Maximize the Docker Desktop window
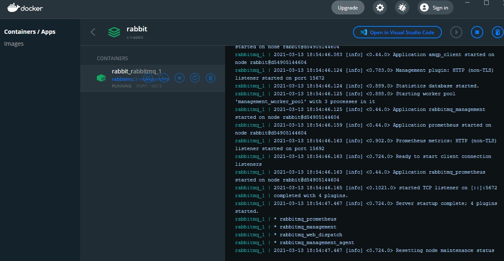 pos(486,3)
